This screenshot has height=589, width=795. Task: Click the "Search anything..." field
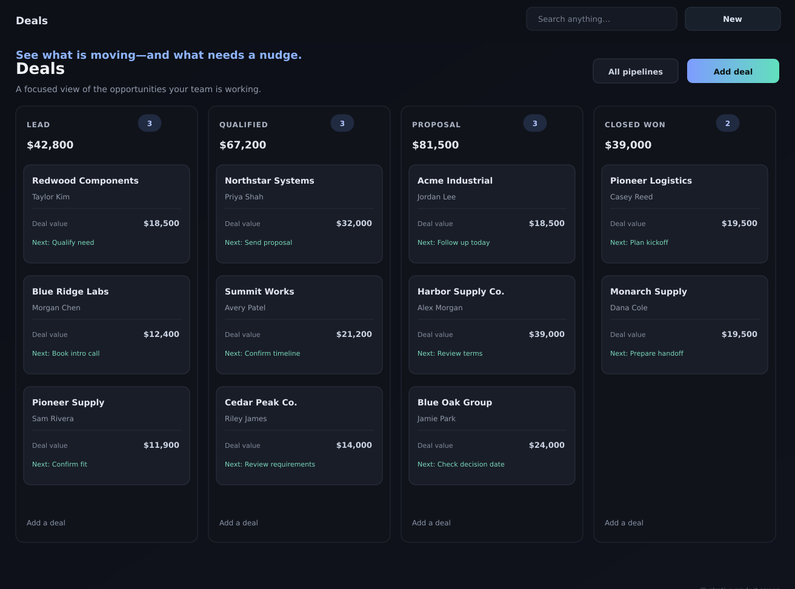601,19
